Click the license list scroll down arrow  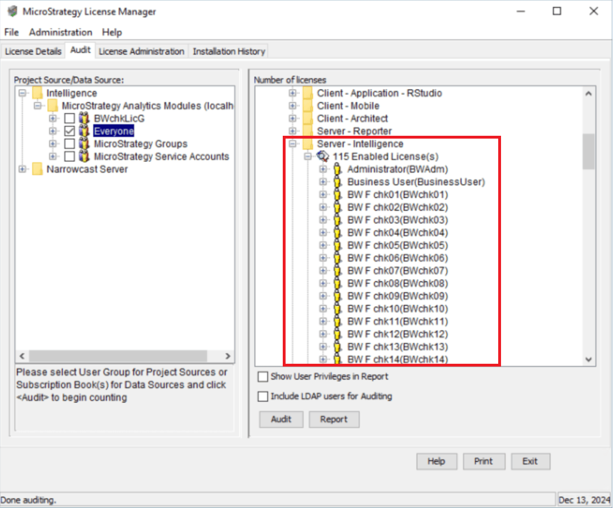588,359
